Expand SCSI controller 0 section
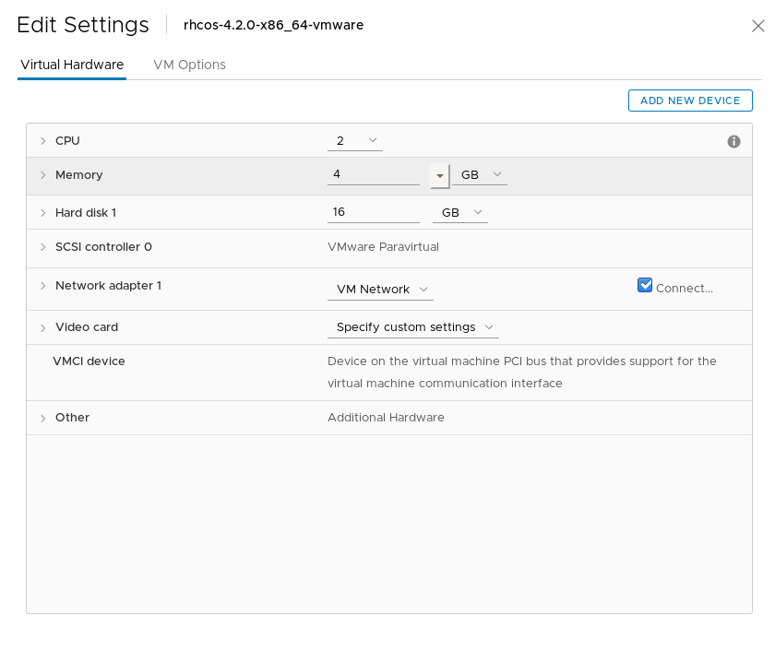 tap(43, 247)
